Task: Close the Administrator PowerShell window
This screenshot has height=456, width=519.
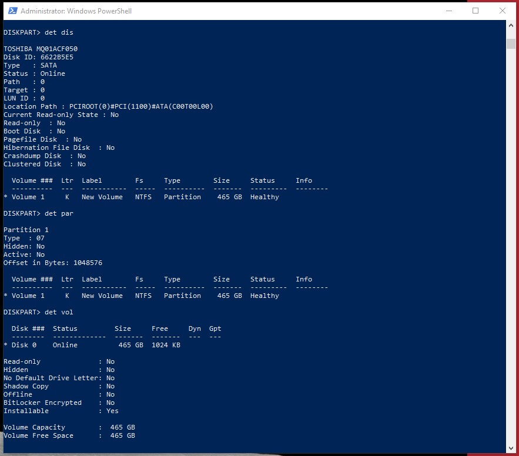Action: click(503, 11)
